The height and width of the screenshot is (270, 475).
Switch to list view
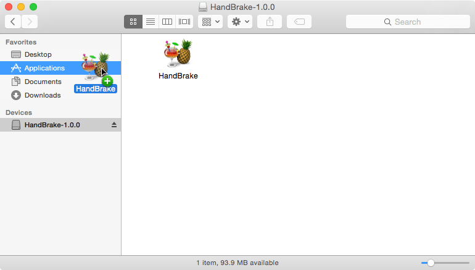click(x=150, y=22)
